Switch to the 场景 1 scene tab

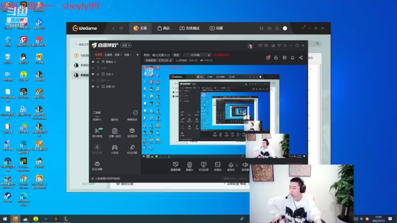point(118,55)
